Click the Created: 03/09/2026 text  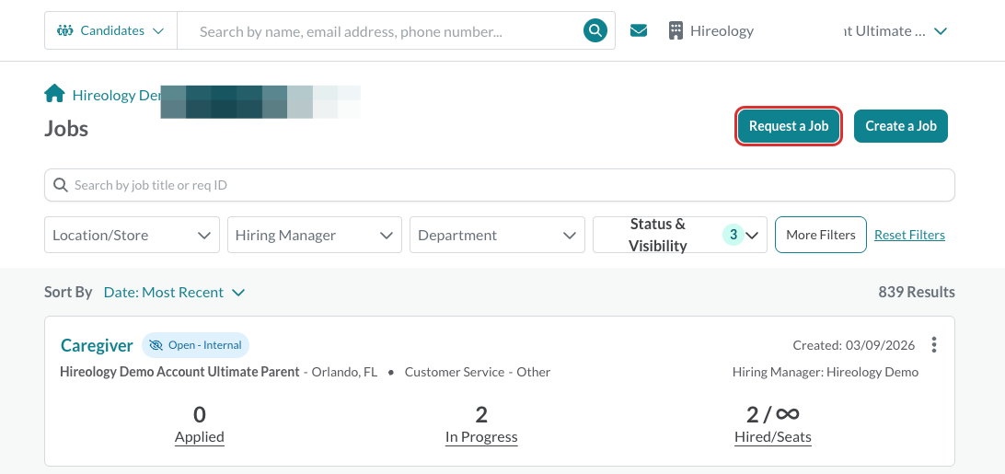tap(854, 345)
